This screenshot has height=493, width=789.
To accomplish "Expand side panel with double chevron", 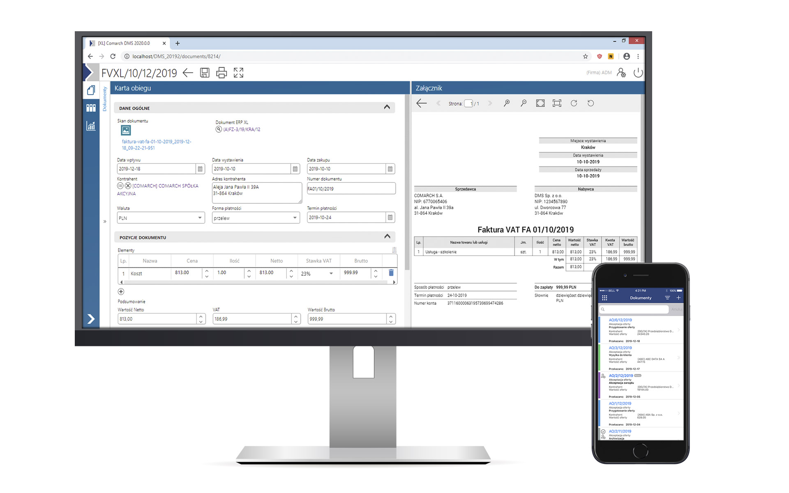I will [x=105, y=221].
